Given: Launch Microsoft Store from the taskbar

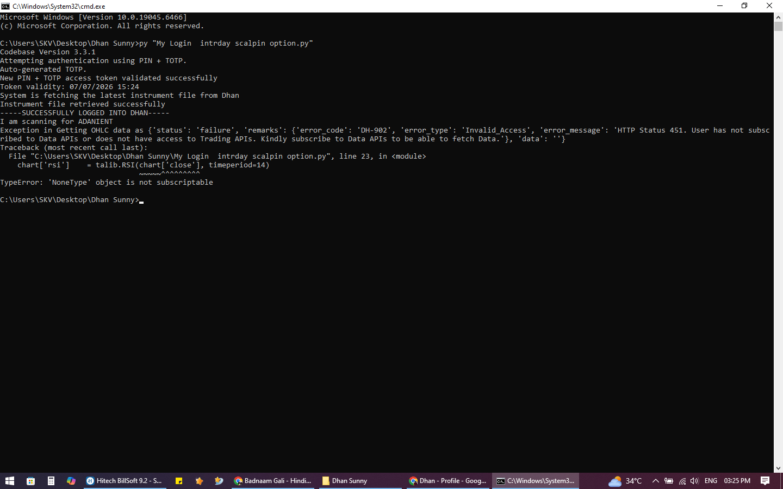Looking at the screenshot, I should (x=30, y=481).
